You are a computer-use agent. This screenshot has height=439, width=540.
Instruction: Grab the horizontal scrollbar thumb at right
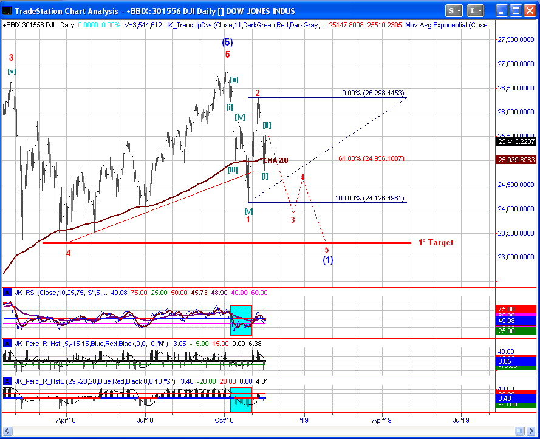tap(520, 430)
